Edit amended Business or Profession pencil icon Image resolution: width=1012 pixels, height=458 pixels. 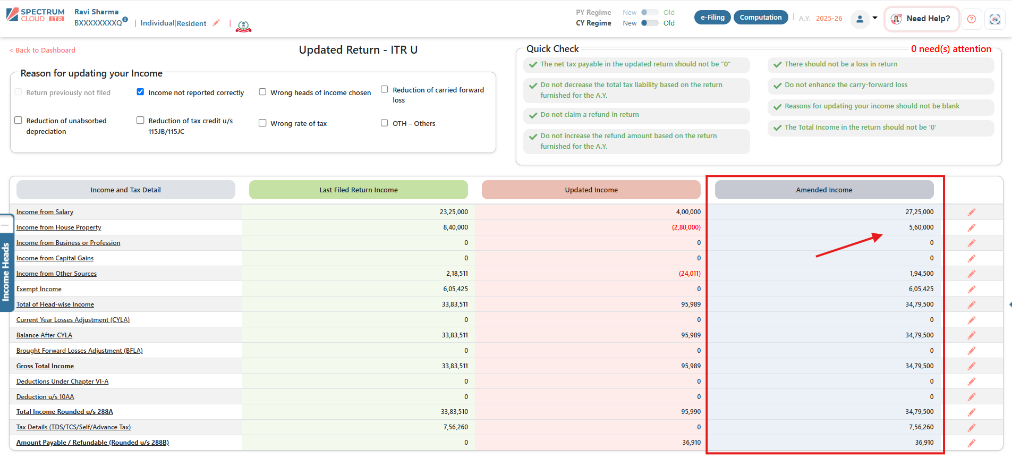(x=972, y=243)
